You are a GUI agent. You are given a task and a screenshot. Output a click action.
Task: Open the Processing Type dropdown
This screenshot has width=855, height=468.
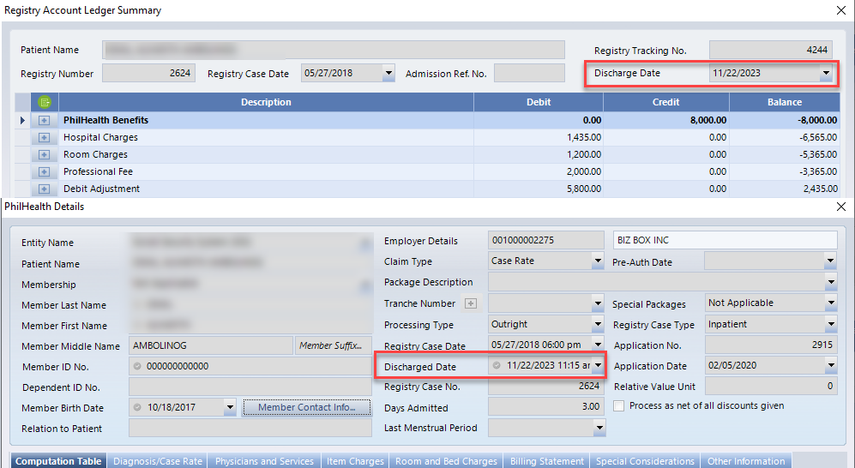point(597,325)
